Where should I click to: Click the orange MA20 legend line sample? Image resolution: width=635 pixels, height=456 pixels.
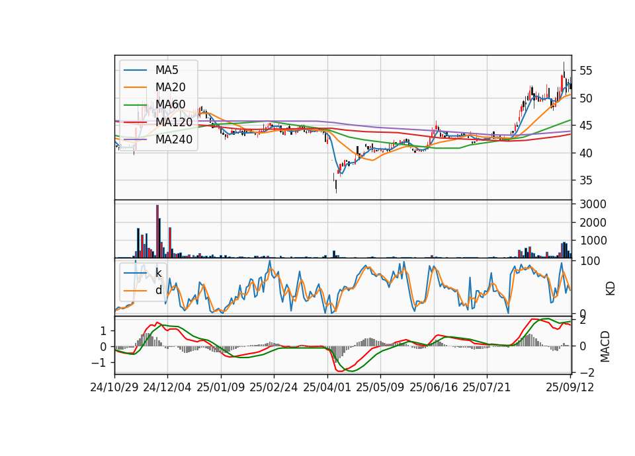coord(135,87)
